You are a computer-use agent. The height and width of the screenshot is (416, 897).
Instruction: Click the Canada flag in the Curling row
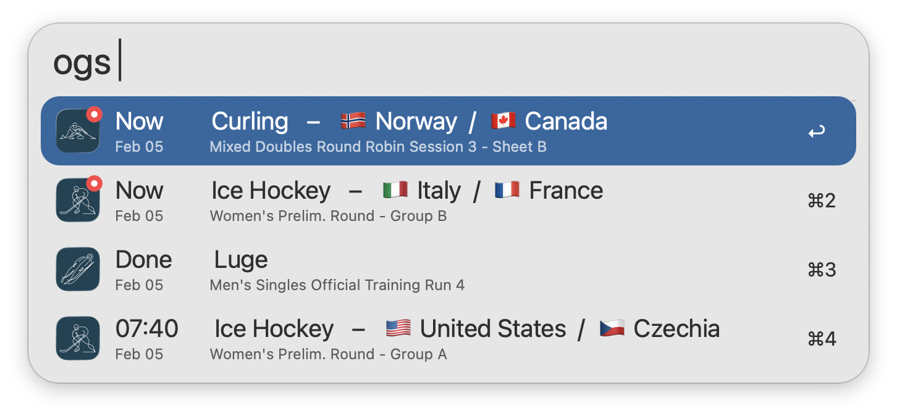point(504,121)
